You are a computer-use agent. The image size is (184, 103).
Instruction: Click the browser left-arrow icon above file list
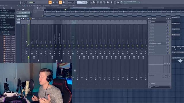pyautogui.click(x=11, y=8)
